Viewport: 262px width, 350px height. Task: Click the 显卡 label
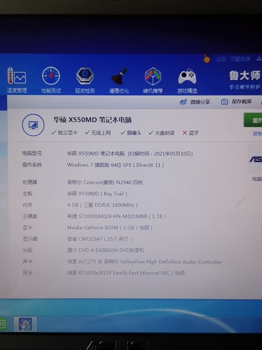tap(27, 227)
